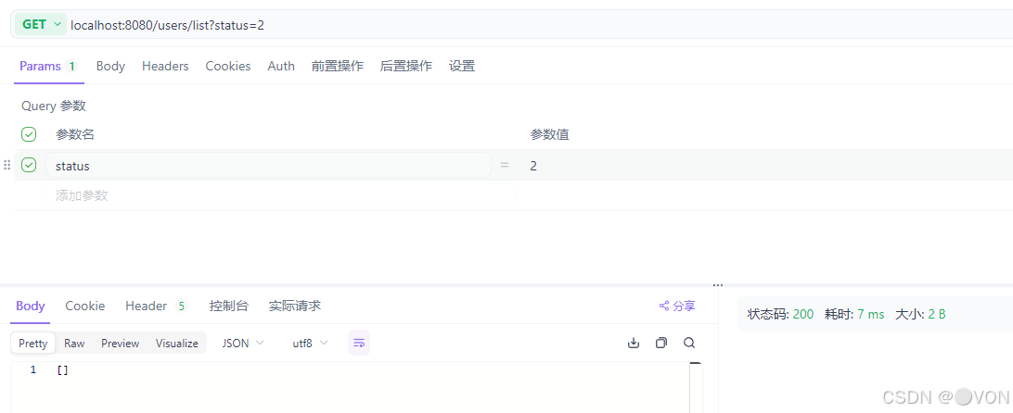Screen dimensions: 1013x413
Task: Grab the drag handle of status row
Action: click(x=7, y=165)
